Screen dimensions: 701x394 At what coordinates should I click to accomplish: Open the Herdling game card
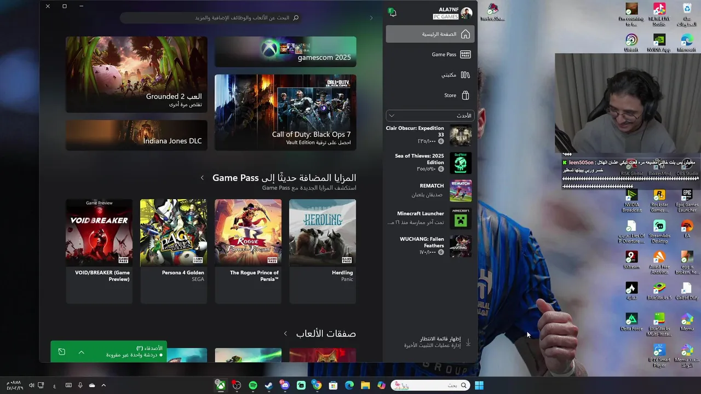point(323,251)
